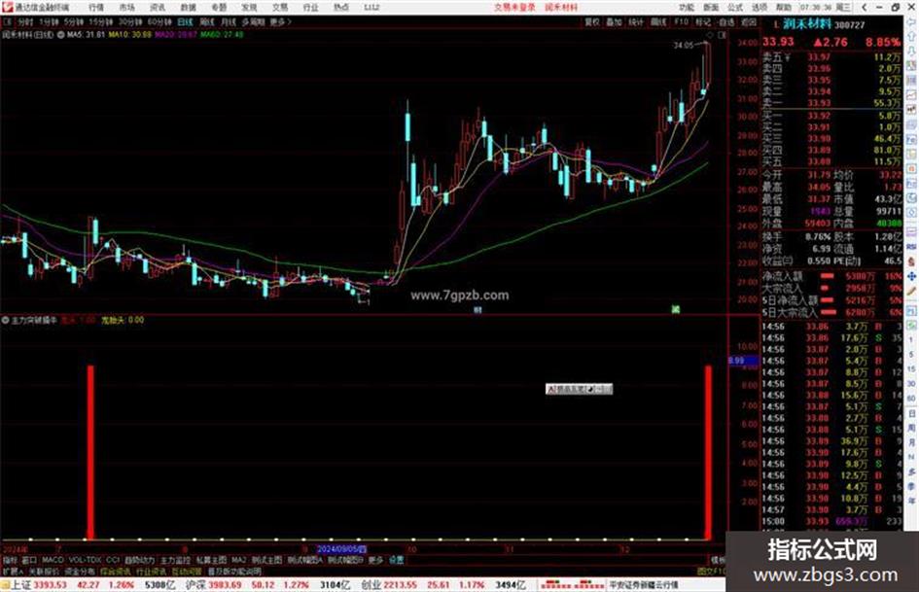Click the 公式 formula menu
The height and width of the screenshot is (592, 919).
tap(735, 7)
